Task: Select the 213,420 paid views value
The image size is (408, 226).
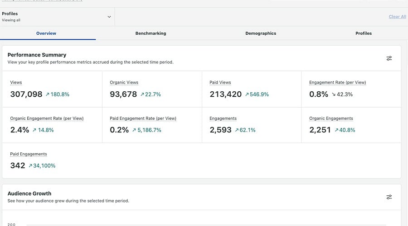Action: (x=226, y=94)
